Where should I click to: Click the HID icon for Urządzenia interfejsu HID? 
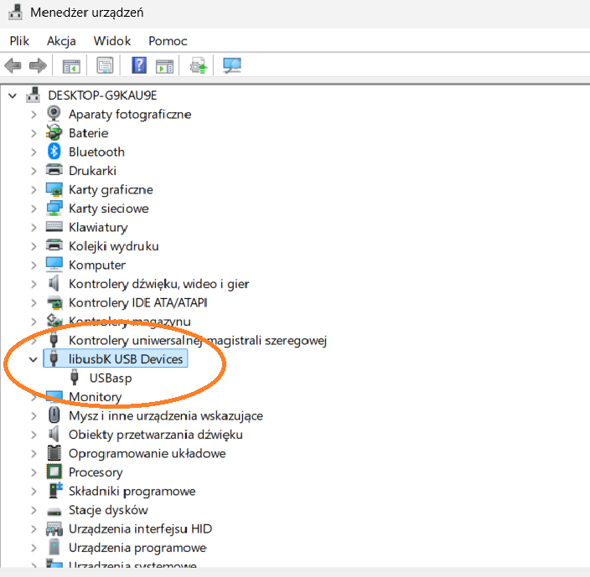click(x=54, y=528)
